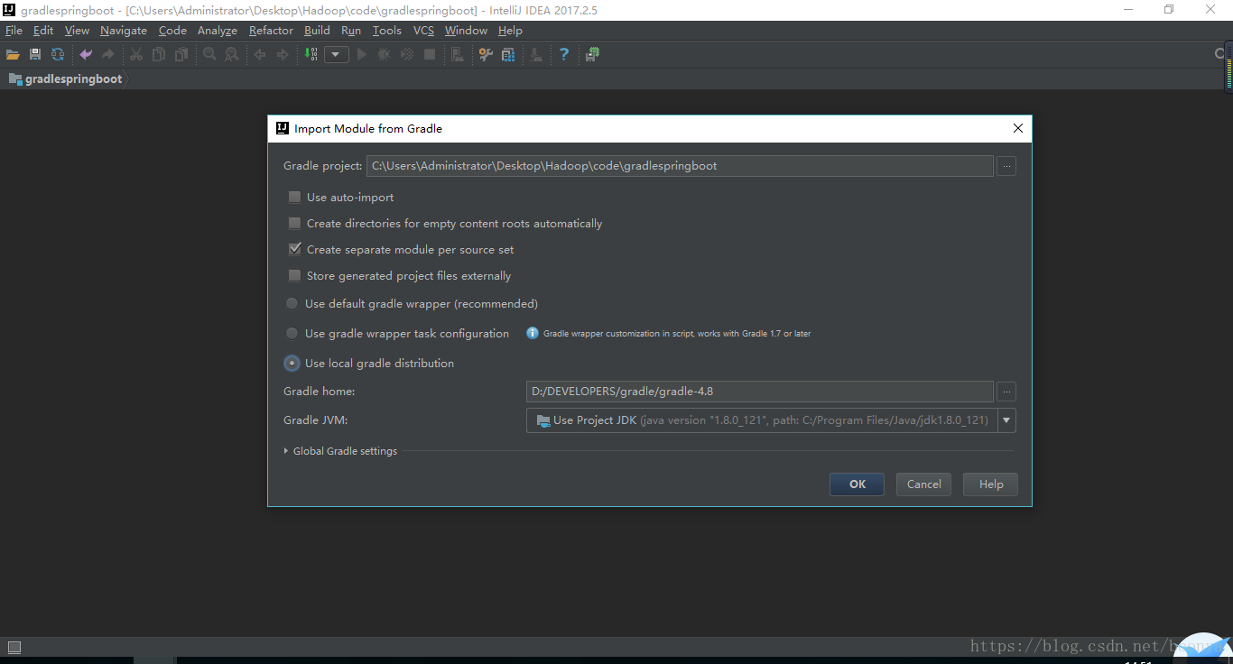Click the Redo arrow icon
1233x664 pixels.
click(x=108, y=55)
